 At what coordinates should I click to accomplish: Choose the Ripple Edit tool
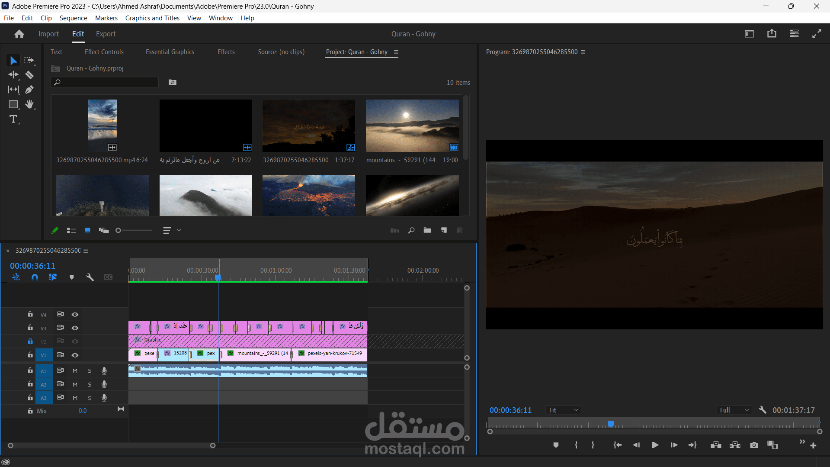tap(13, 75)
